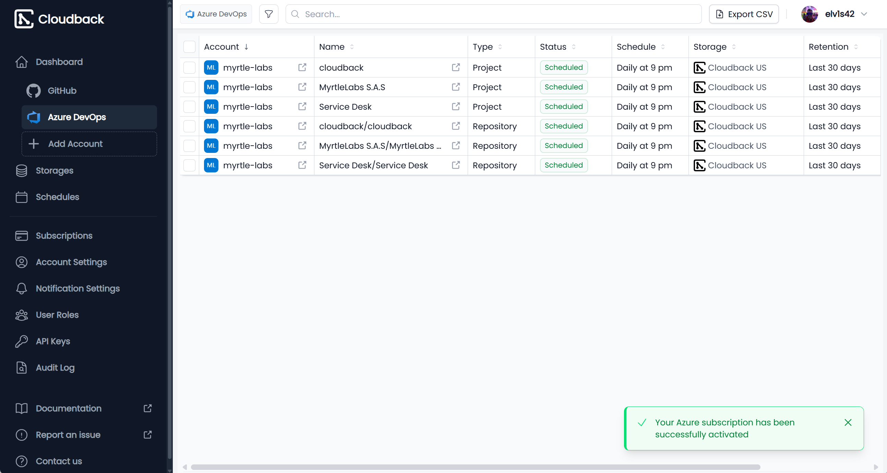The height and width of the screenshot is (473, 887).
Task: Open external link beside cloudback/cloudback repository
Action: pos(456,126)
